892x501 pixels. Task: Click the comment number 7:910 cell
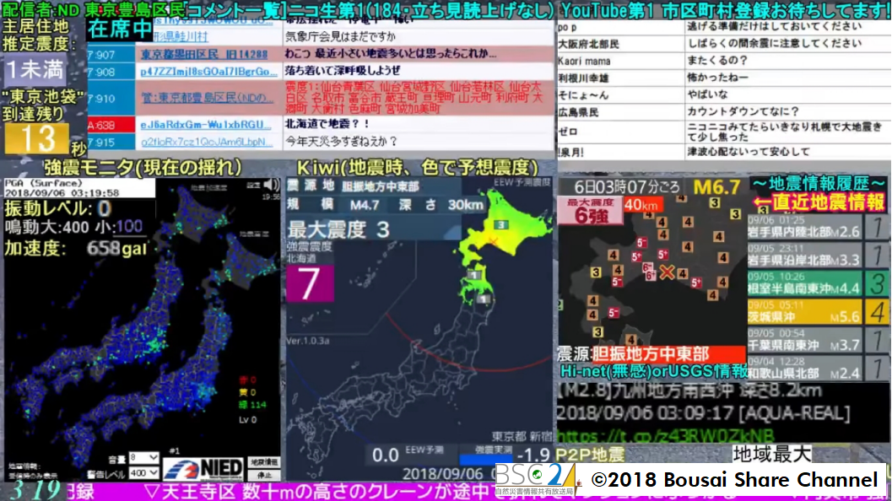(x=111, y=99)
